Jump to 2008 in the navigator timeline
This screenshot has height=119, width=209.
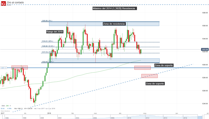tap(112, 118)
